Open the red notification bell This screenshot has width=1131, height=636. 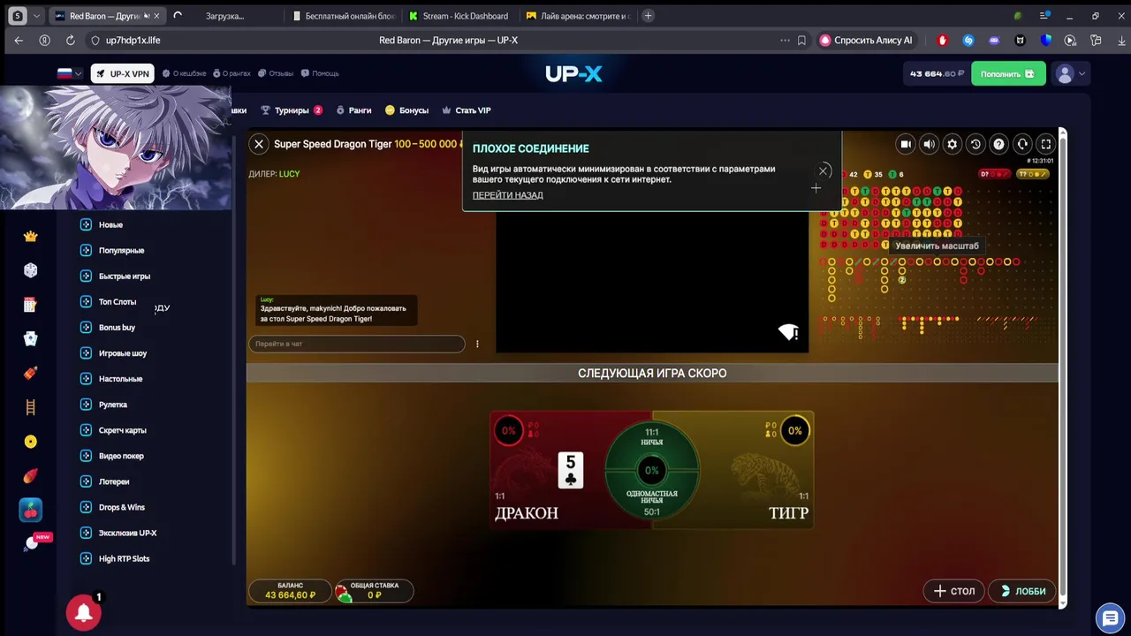[x=84, y=613]
